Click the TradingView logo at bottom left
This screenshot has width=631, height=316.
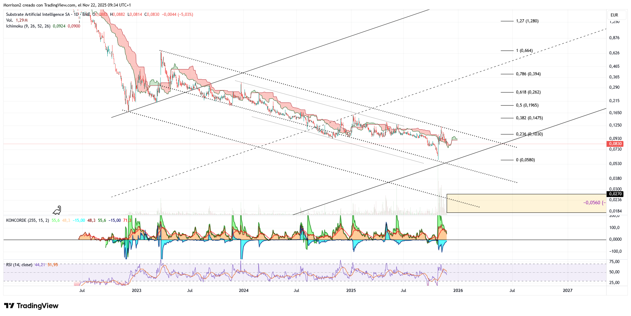pyautogui.click(x=31, y=306)
